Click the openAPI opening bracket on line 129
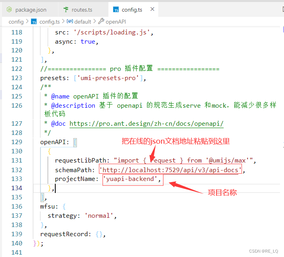 pos(75,143)
